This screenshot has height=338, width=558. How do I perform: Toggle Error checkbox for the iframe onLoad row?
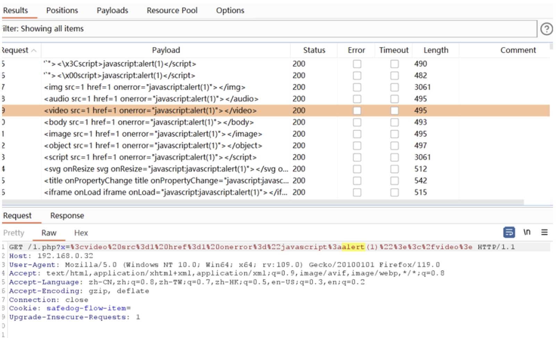[357, 192]
